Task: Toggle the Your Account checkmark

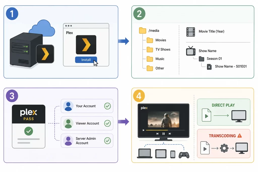Action: pyautogui.click(x=107, y=106)
